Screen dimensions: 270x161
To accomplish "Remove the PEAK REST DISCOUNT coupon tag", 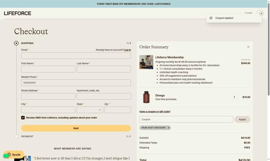I will [x=169, y=128].
